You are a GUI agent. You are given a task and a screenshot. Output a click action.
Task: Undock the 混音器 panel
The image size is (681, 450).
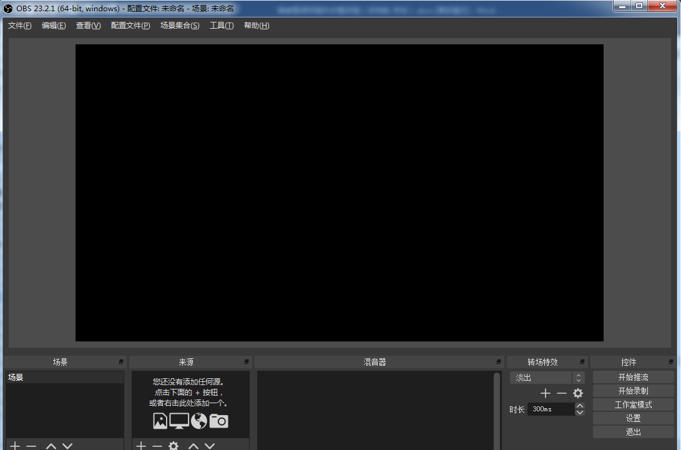[498, 362]
